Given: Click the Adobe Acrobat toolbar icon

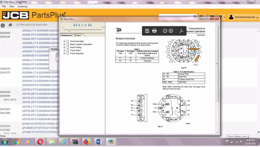Looking at the screenshot, I should point(181,31).
